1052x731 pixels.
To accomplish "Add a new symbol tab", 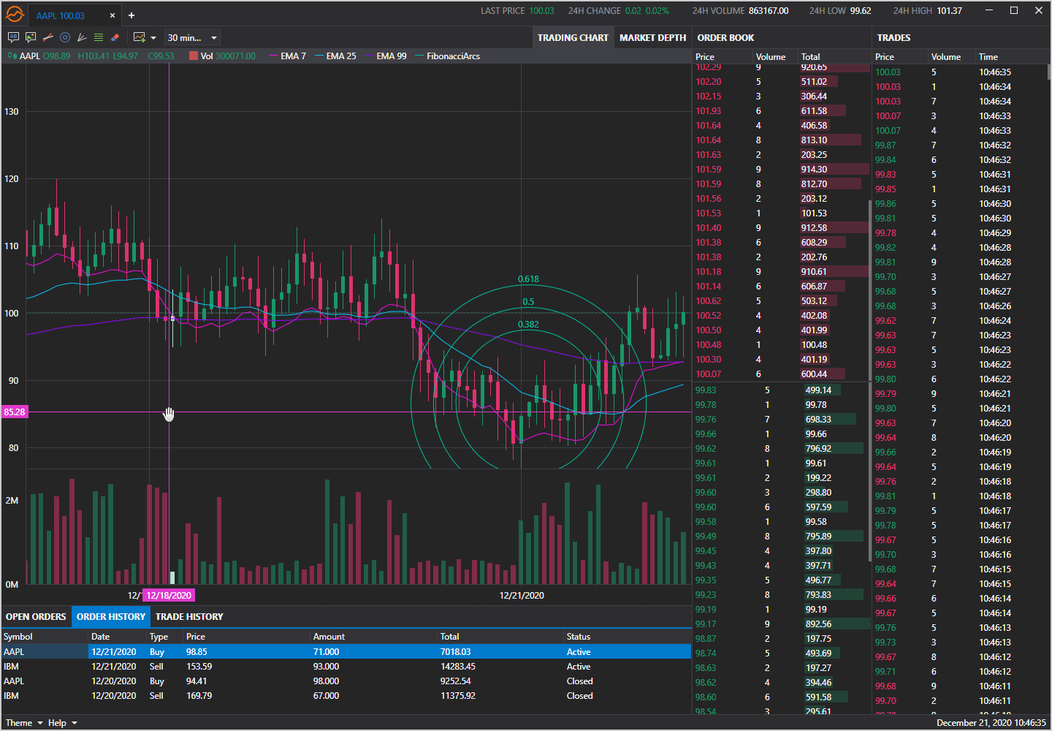I will click(131, 15).
